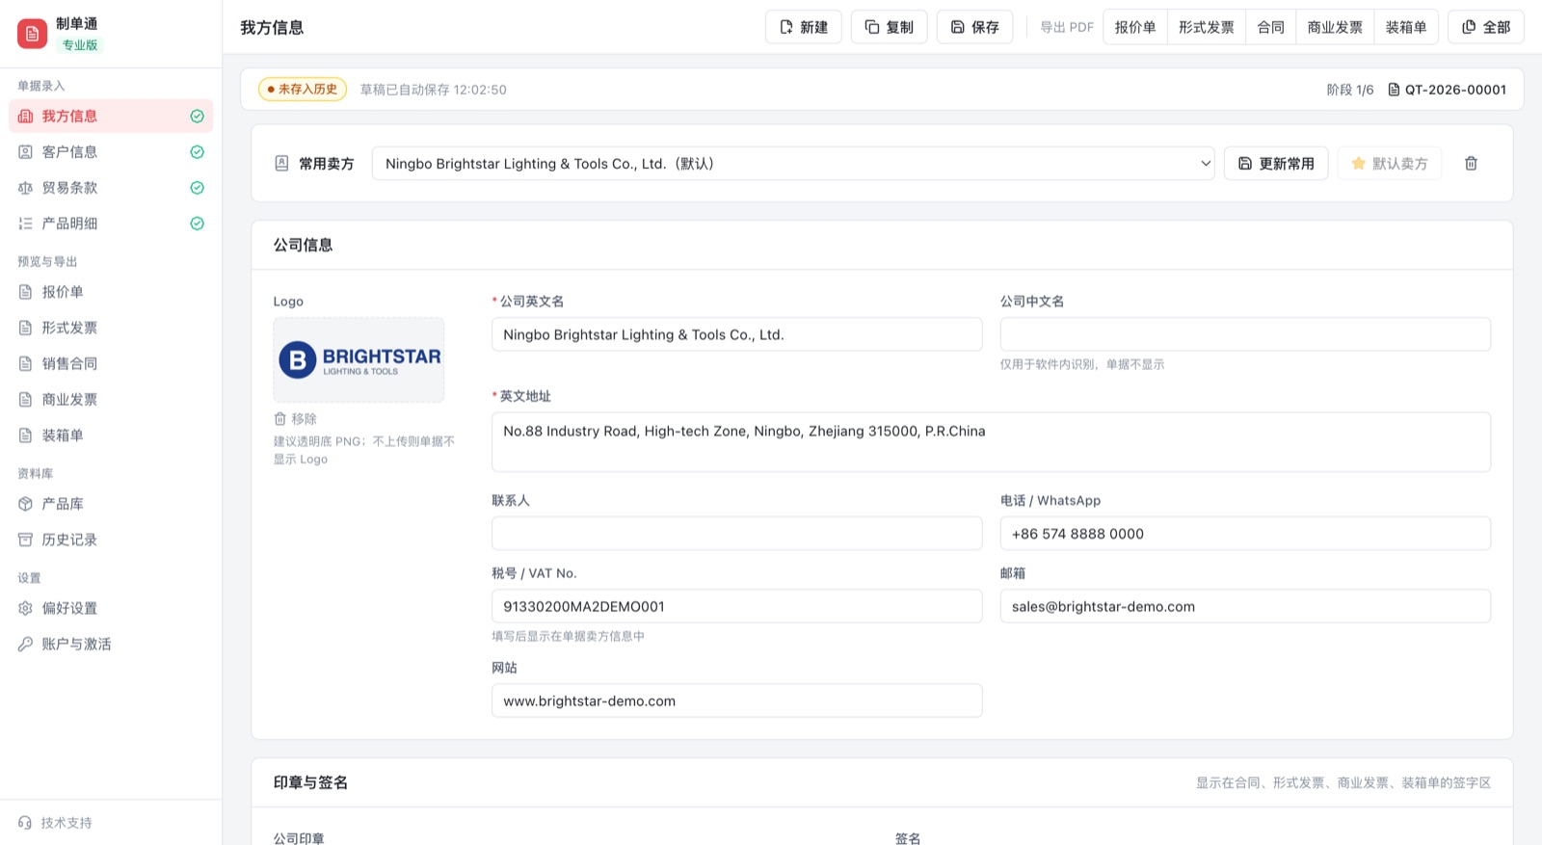Screen dimensions: 1542x845
Task: Click the 税号 / VAT No. input field
Action: 737,606
